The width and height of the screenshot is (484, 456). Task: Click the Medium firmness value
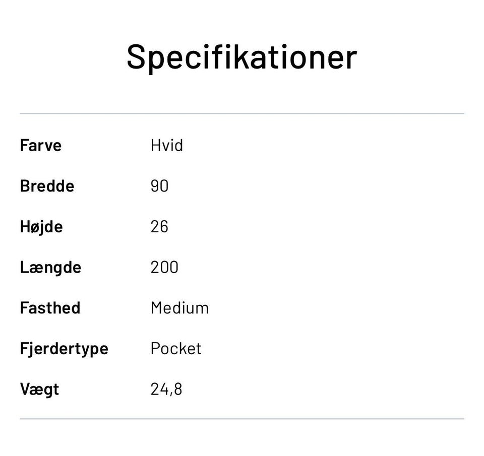point(179,308)
